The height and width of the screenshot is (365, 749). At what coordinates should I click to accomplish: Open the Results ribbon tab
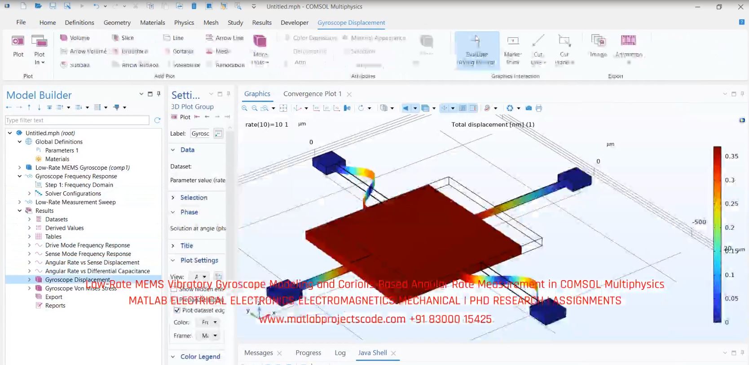tap(262, 22)
